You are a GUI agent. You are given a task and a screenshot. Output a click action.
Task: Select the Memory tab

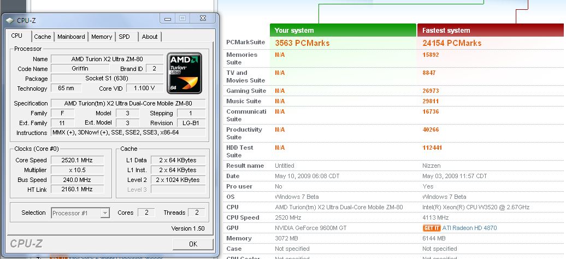[102, 37]
